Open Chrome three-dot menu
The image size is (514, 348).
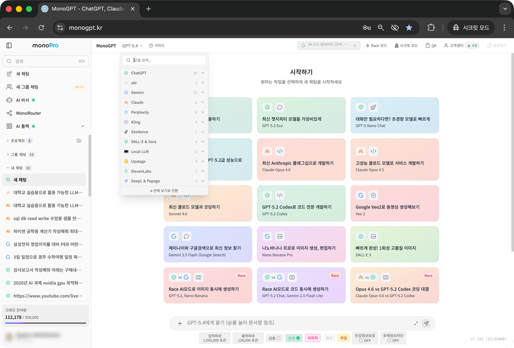pyautogui.click(x=504, y=27)
